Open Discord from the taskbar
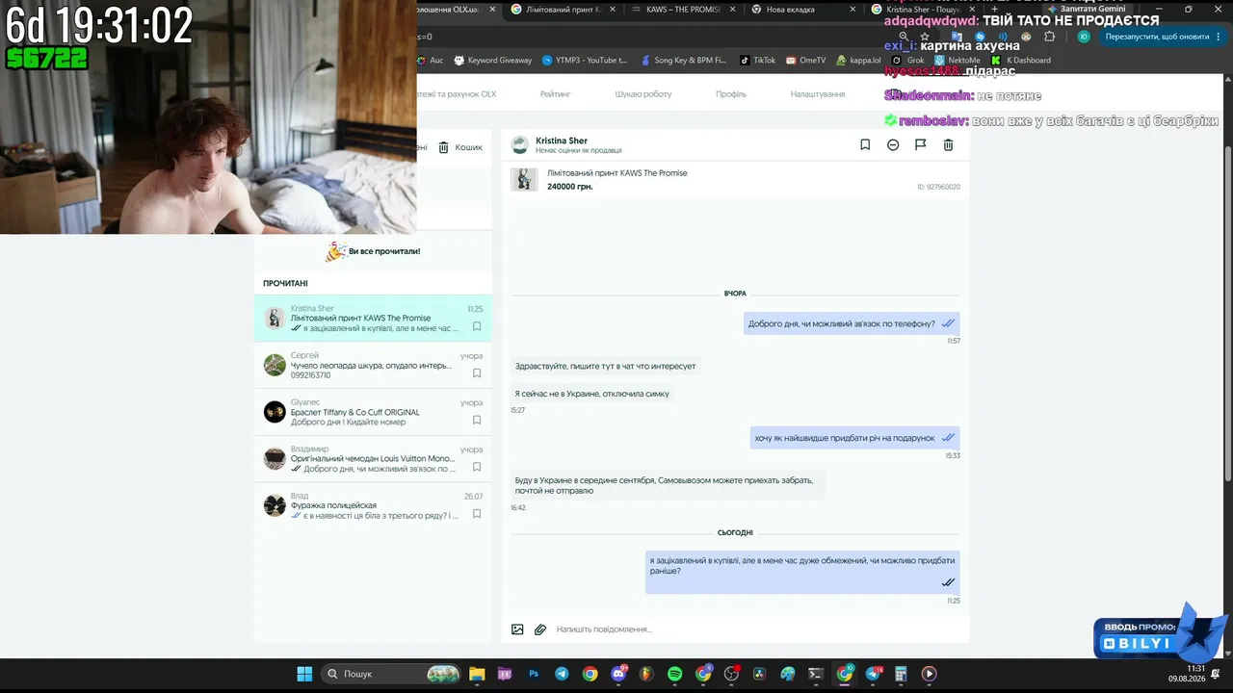The height and width of the screenshot is (693, 1233). tap(618, 674)
